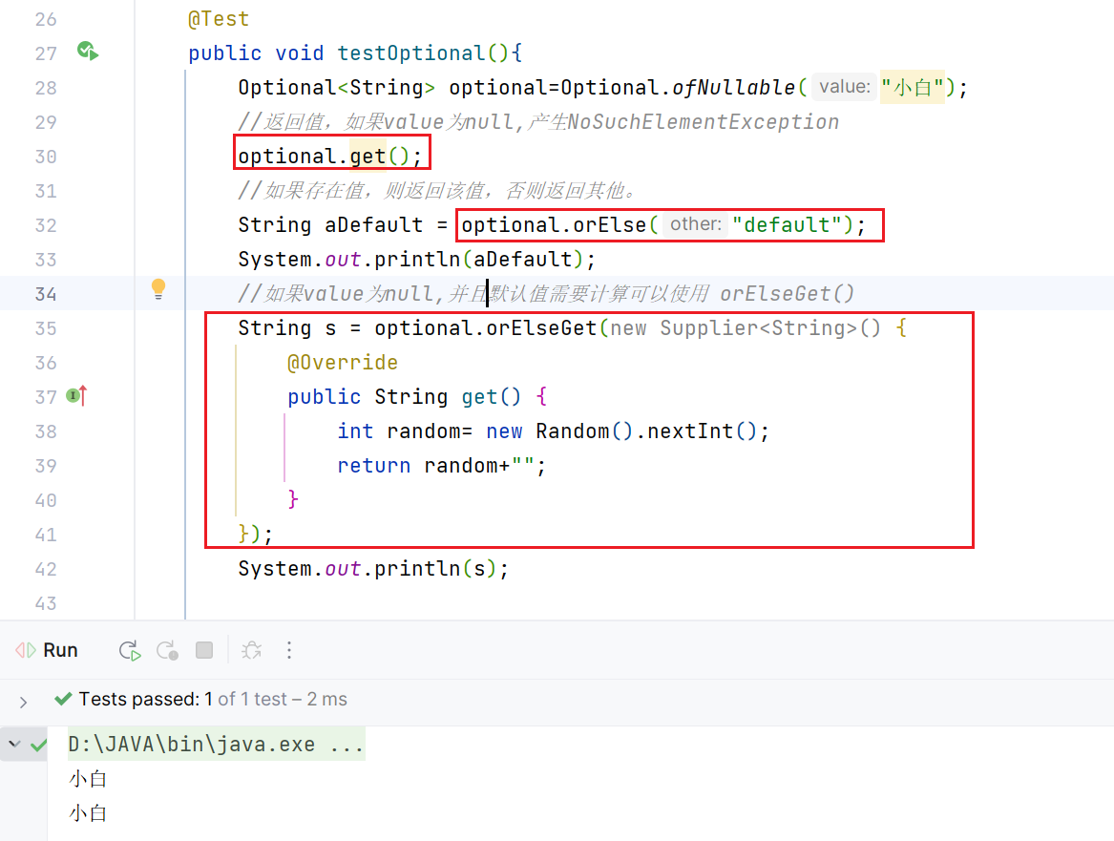Image resolution: width=1114 pixels, height=841 pixels.
Task: Click the nextInt() call on line 38
Action: 702,431
